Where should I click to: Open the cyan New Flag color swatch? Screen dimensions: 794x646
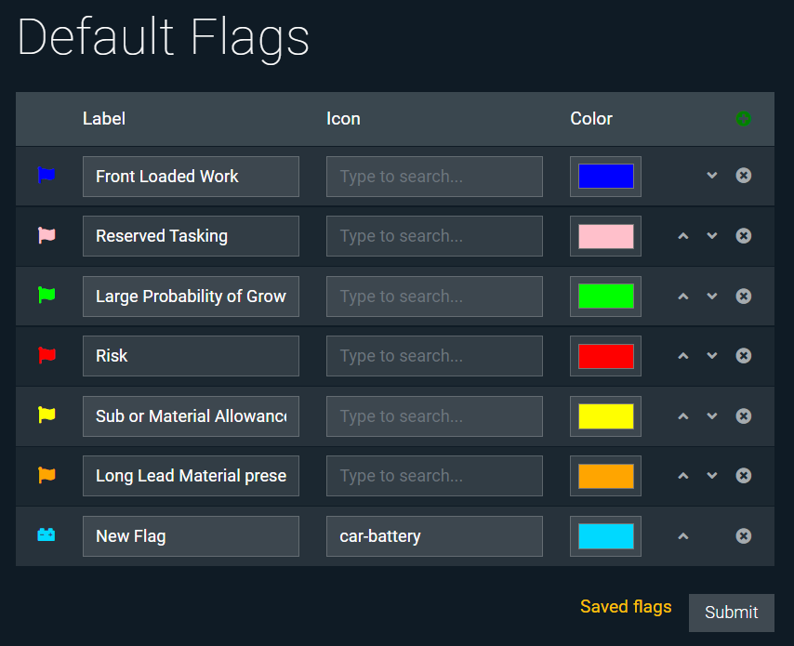pyautogui.click(x=605, y=536)
